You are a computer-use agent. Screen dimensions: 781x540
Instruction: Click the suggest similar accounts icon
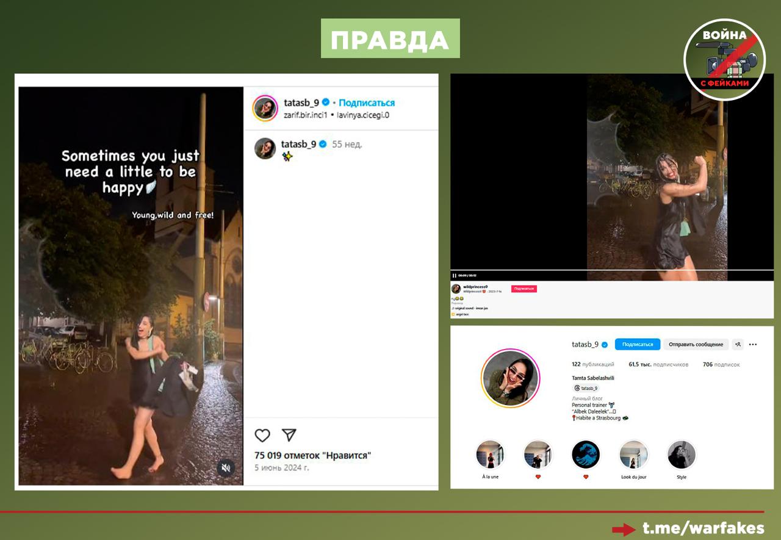click(x=738, y=344)
